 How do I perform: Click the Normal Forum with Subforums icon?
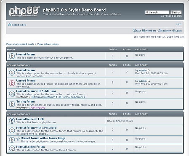tap(12, 94)
